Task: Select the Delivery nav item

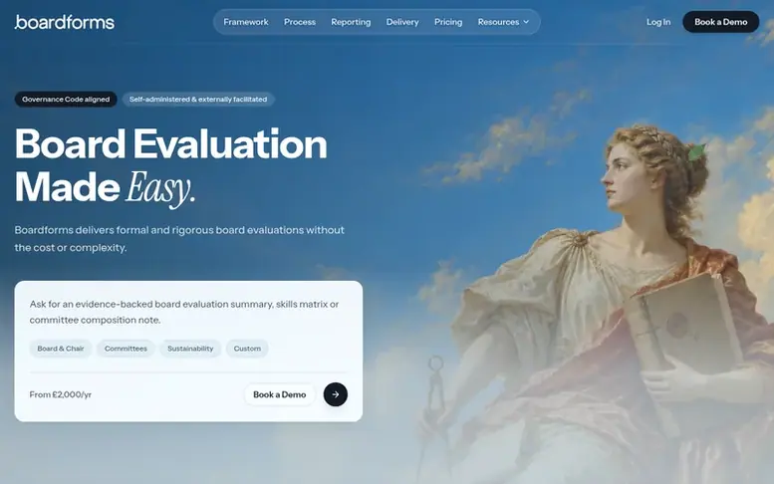Action: pos(402,22)
